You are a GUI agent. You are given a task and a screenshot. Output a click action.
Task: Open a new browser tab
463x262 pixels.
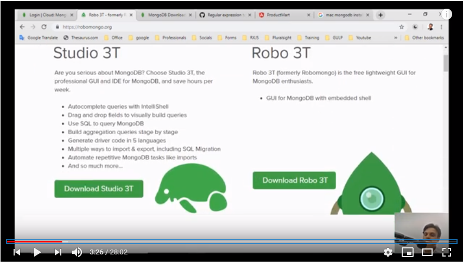point(380,15)
